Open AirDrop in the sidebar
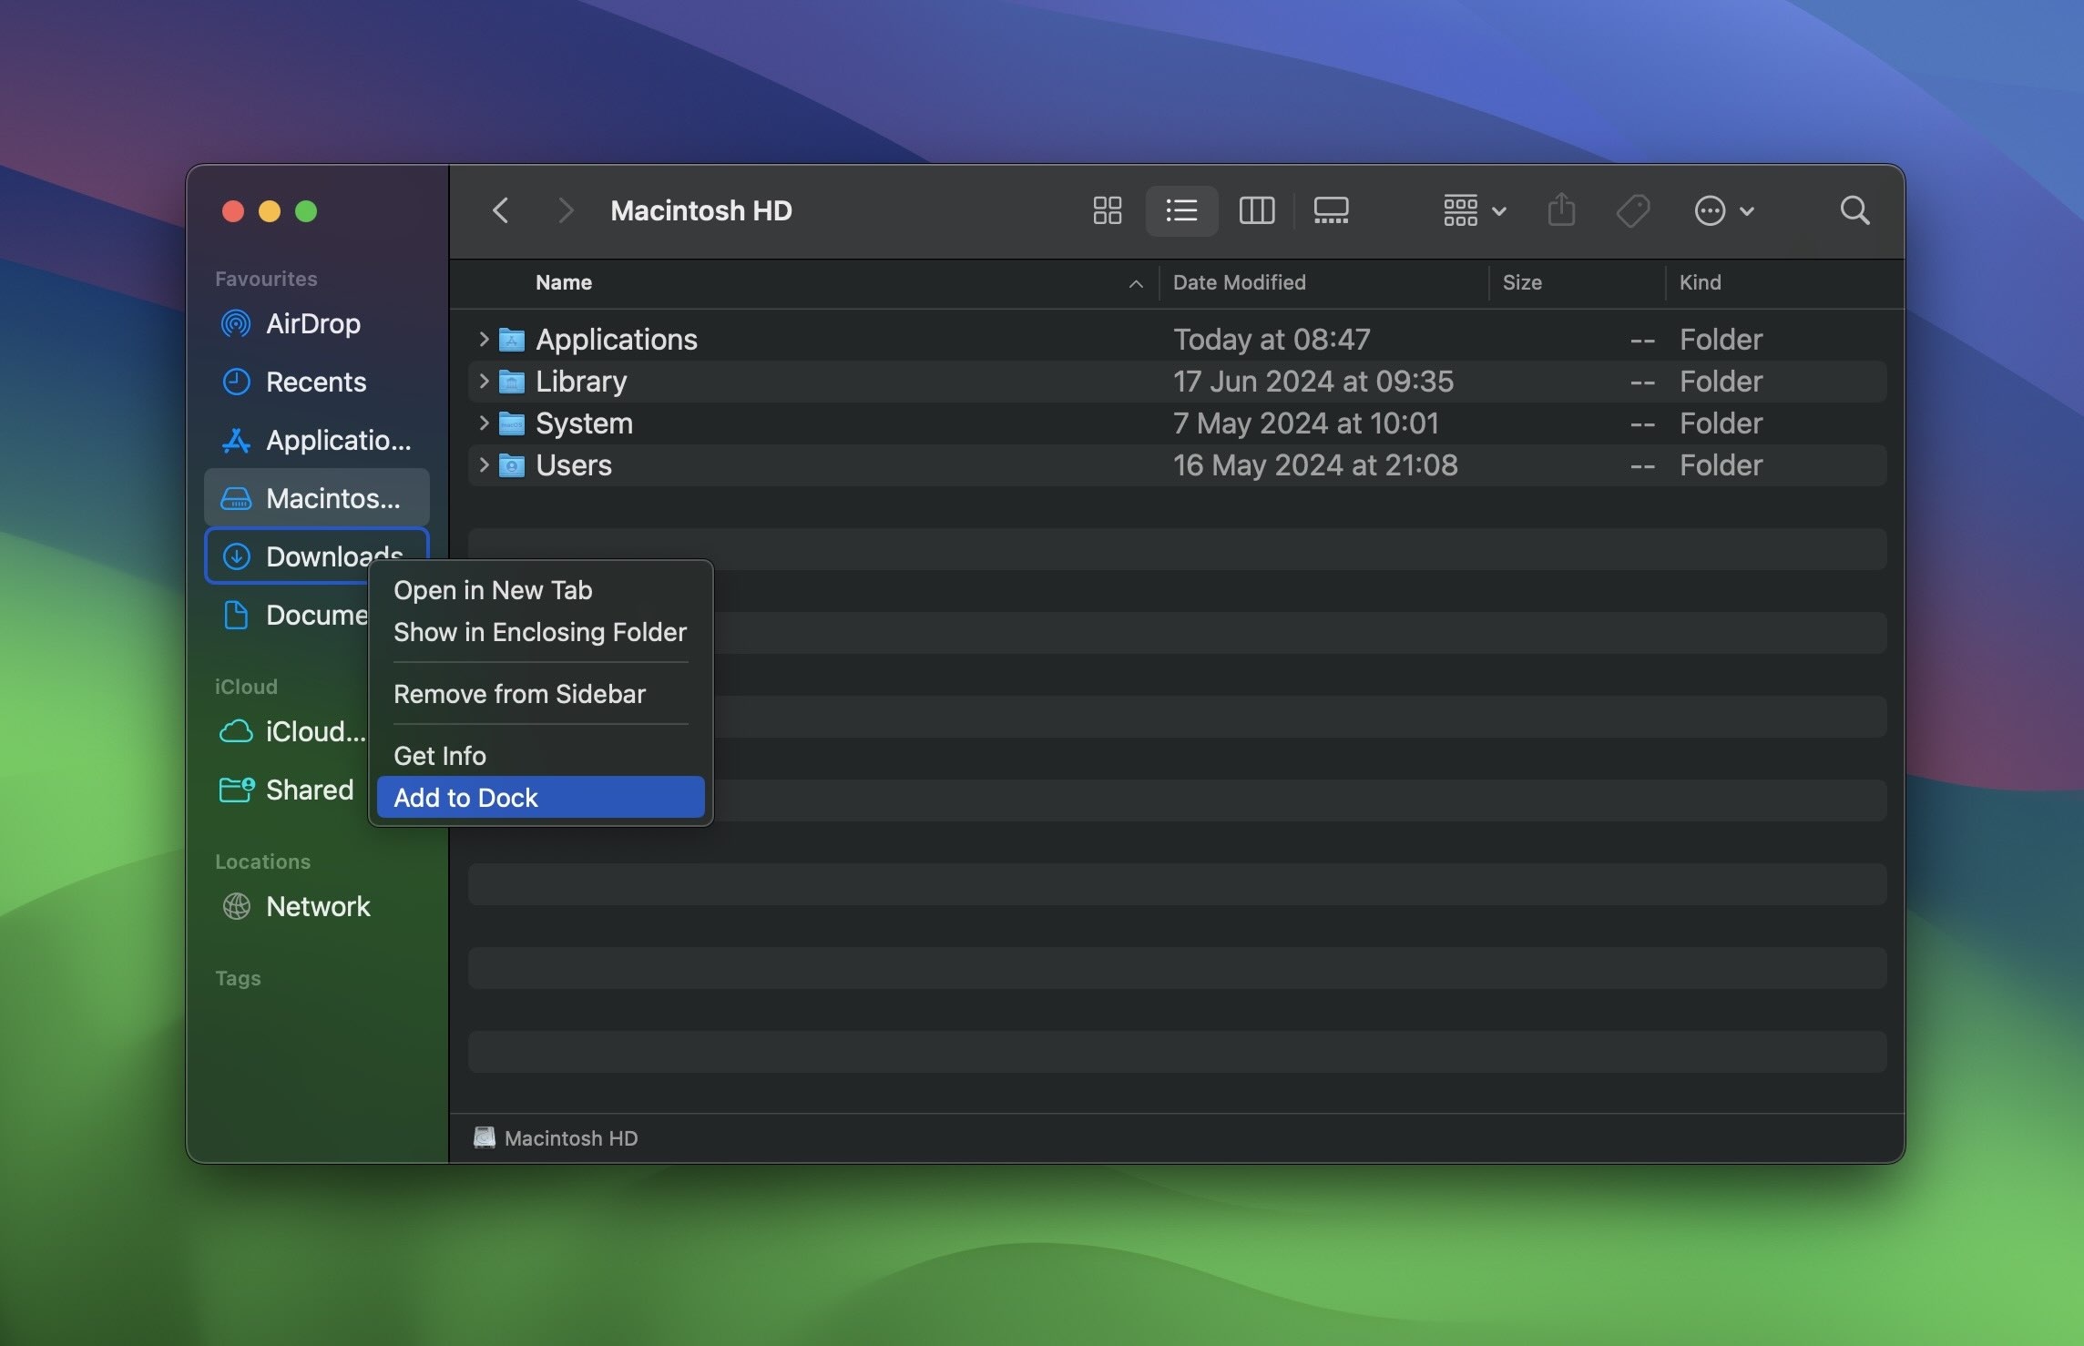The height and width of the screenshot is (1346, 2084). pos(316,323)
